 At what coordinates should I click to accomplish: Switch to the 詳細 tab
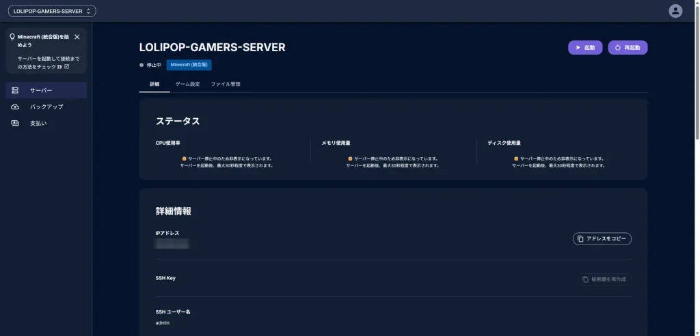pyautogui.click(x=154, y=84)
